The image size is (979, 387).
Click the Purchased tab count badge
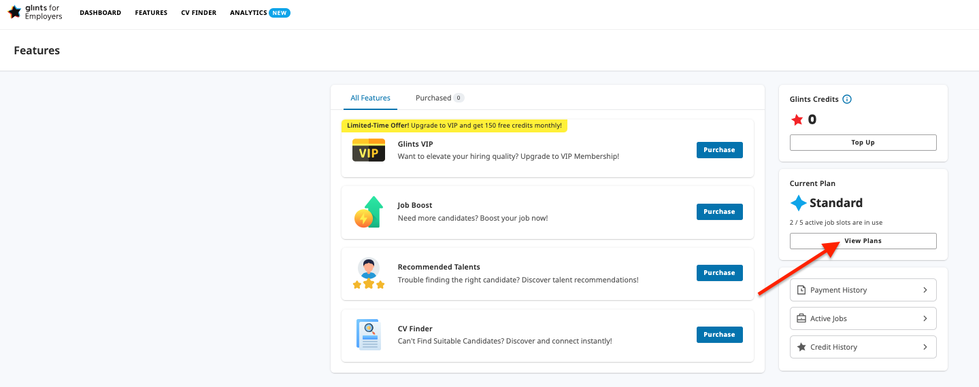(459, 98)
